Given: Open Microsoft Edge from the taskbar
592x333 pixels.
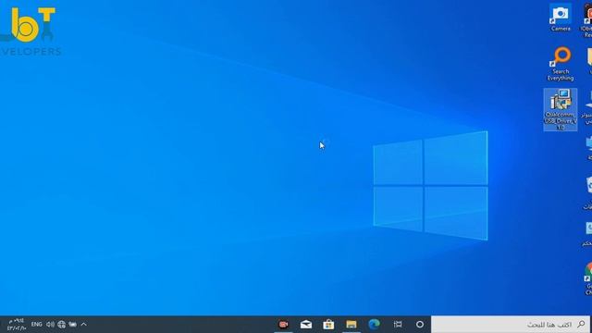Looking at the screenshot, I should pos(374,325).
